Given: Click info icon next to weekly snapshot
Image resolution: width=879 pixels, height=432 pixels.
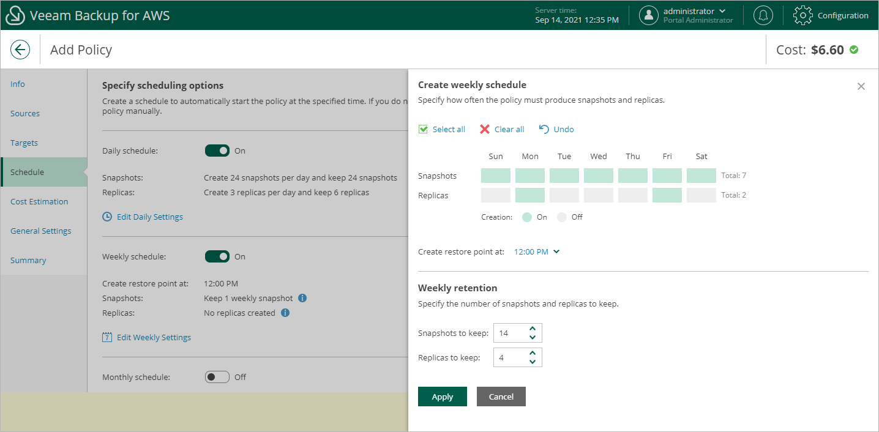Looking at the screenshot, I should pyautogui.click(x=302, y=298).
